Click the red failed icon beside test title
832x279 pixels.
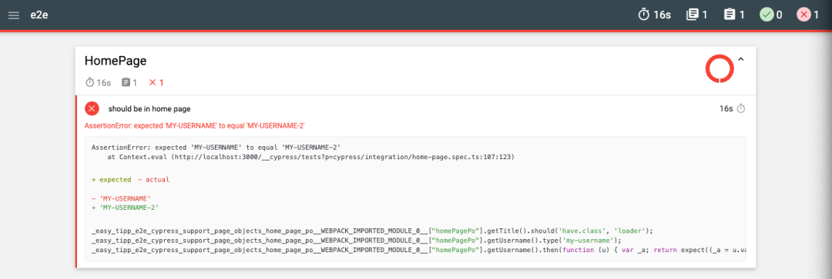click(x=92, y=109)
